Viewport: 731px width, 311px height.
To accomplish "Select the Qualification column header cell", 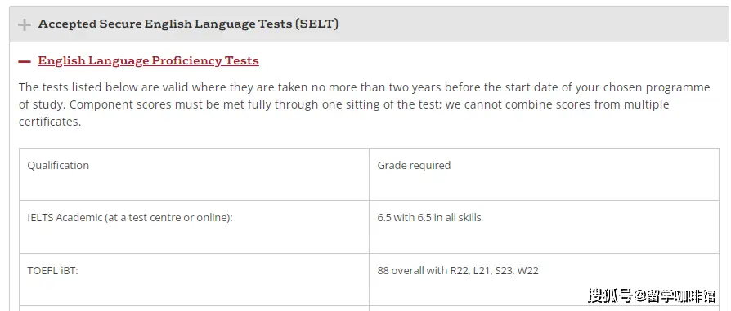I will [194, 175].
